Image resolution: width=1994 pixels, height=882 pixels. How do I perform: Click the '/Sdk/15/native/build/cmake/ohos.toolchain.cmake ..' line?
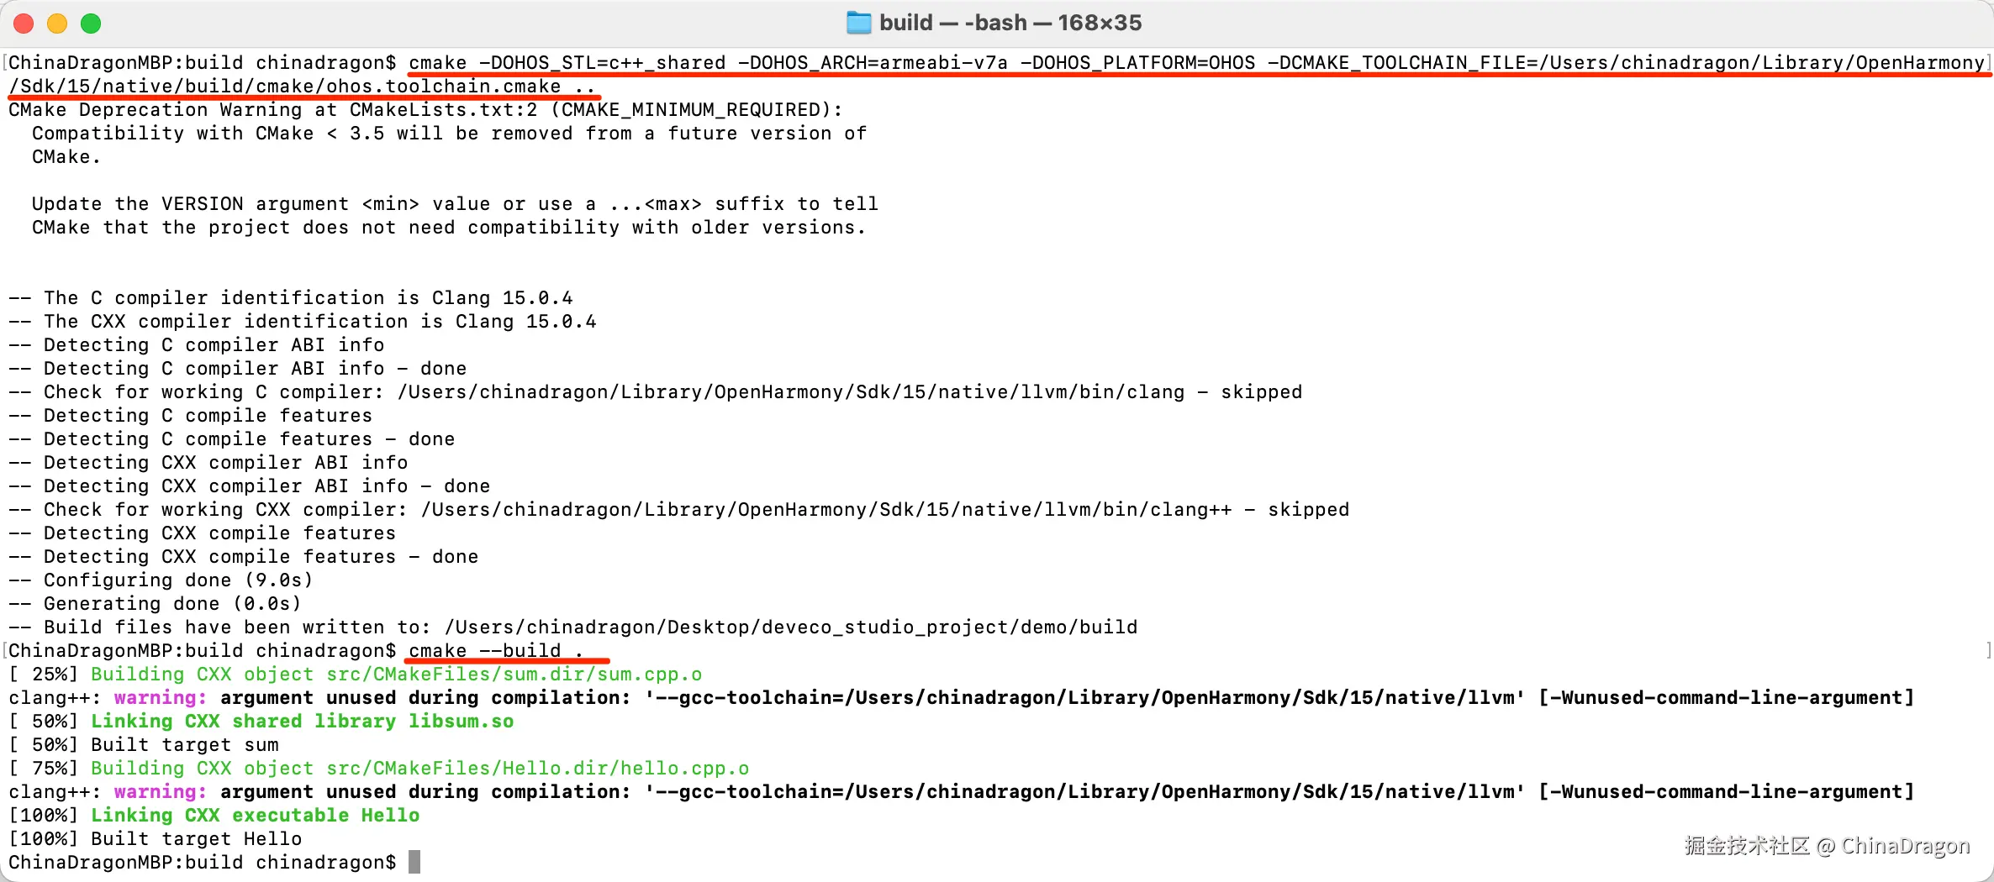pyautogui.click(x=302, y=87)
